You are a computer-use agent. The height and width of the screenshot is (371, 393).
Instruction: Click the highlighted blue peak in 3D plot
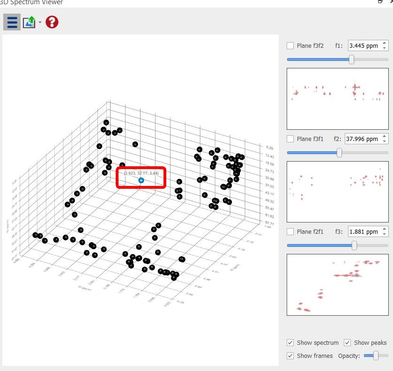click(141, 180)
